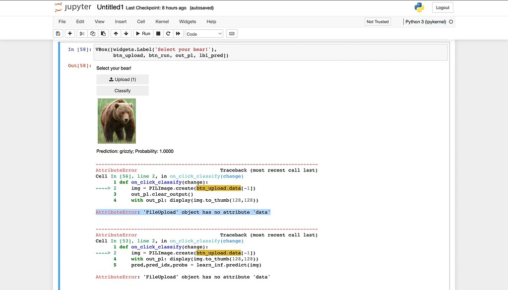Click the Upload (1) button
Screen dimensions: 508x290
click(122, 79)
